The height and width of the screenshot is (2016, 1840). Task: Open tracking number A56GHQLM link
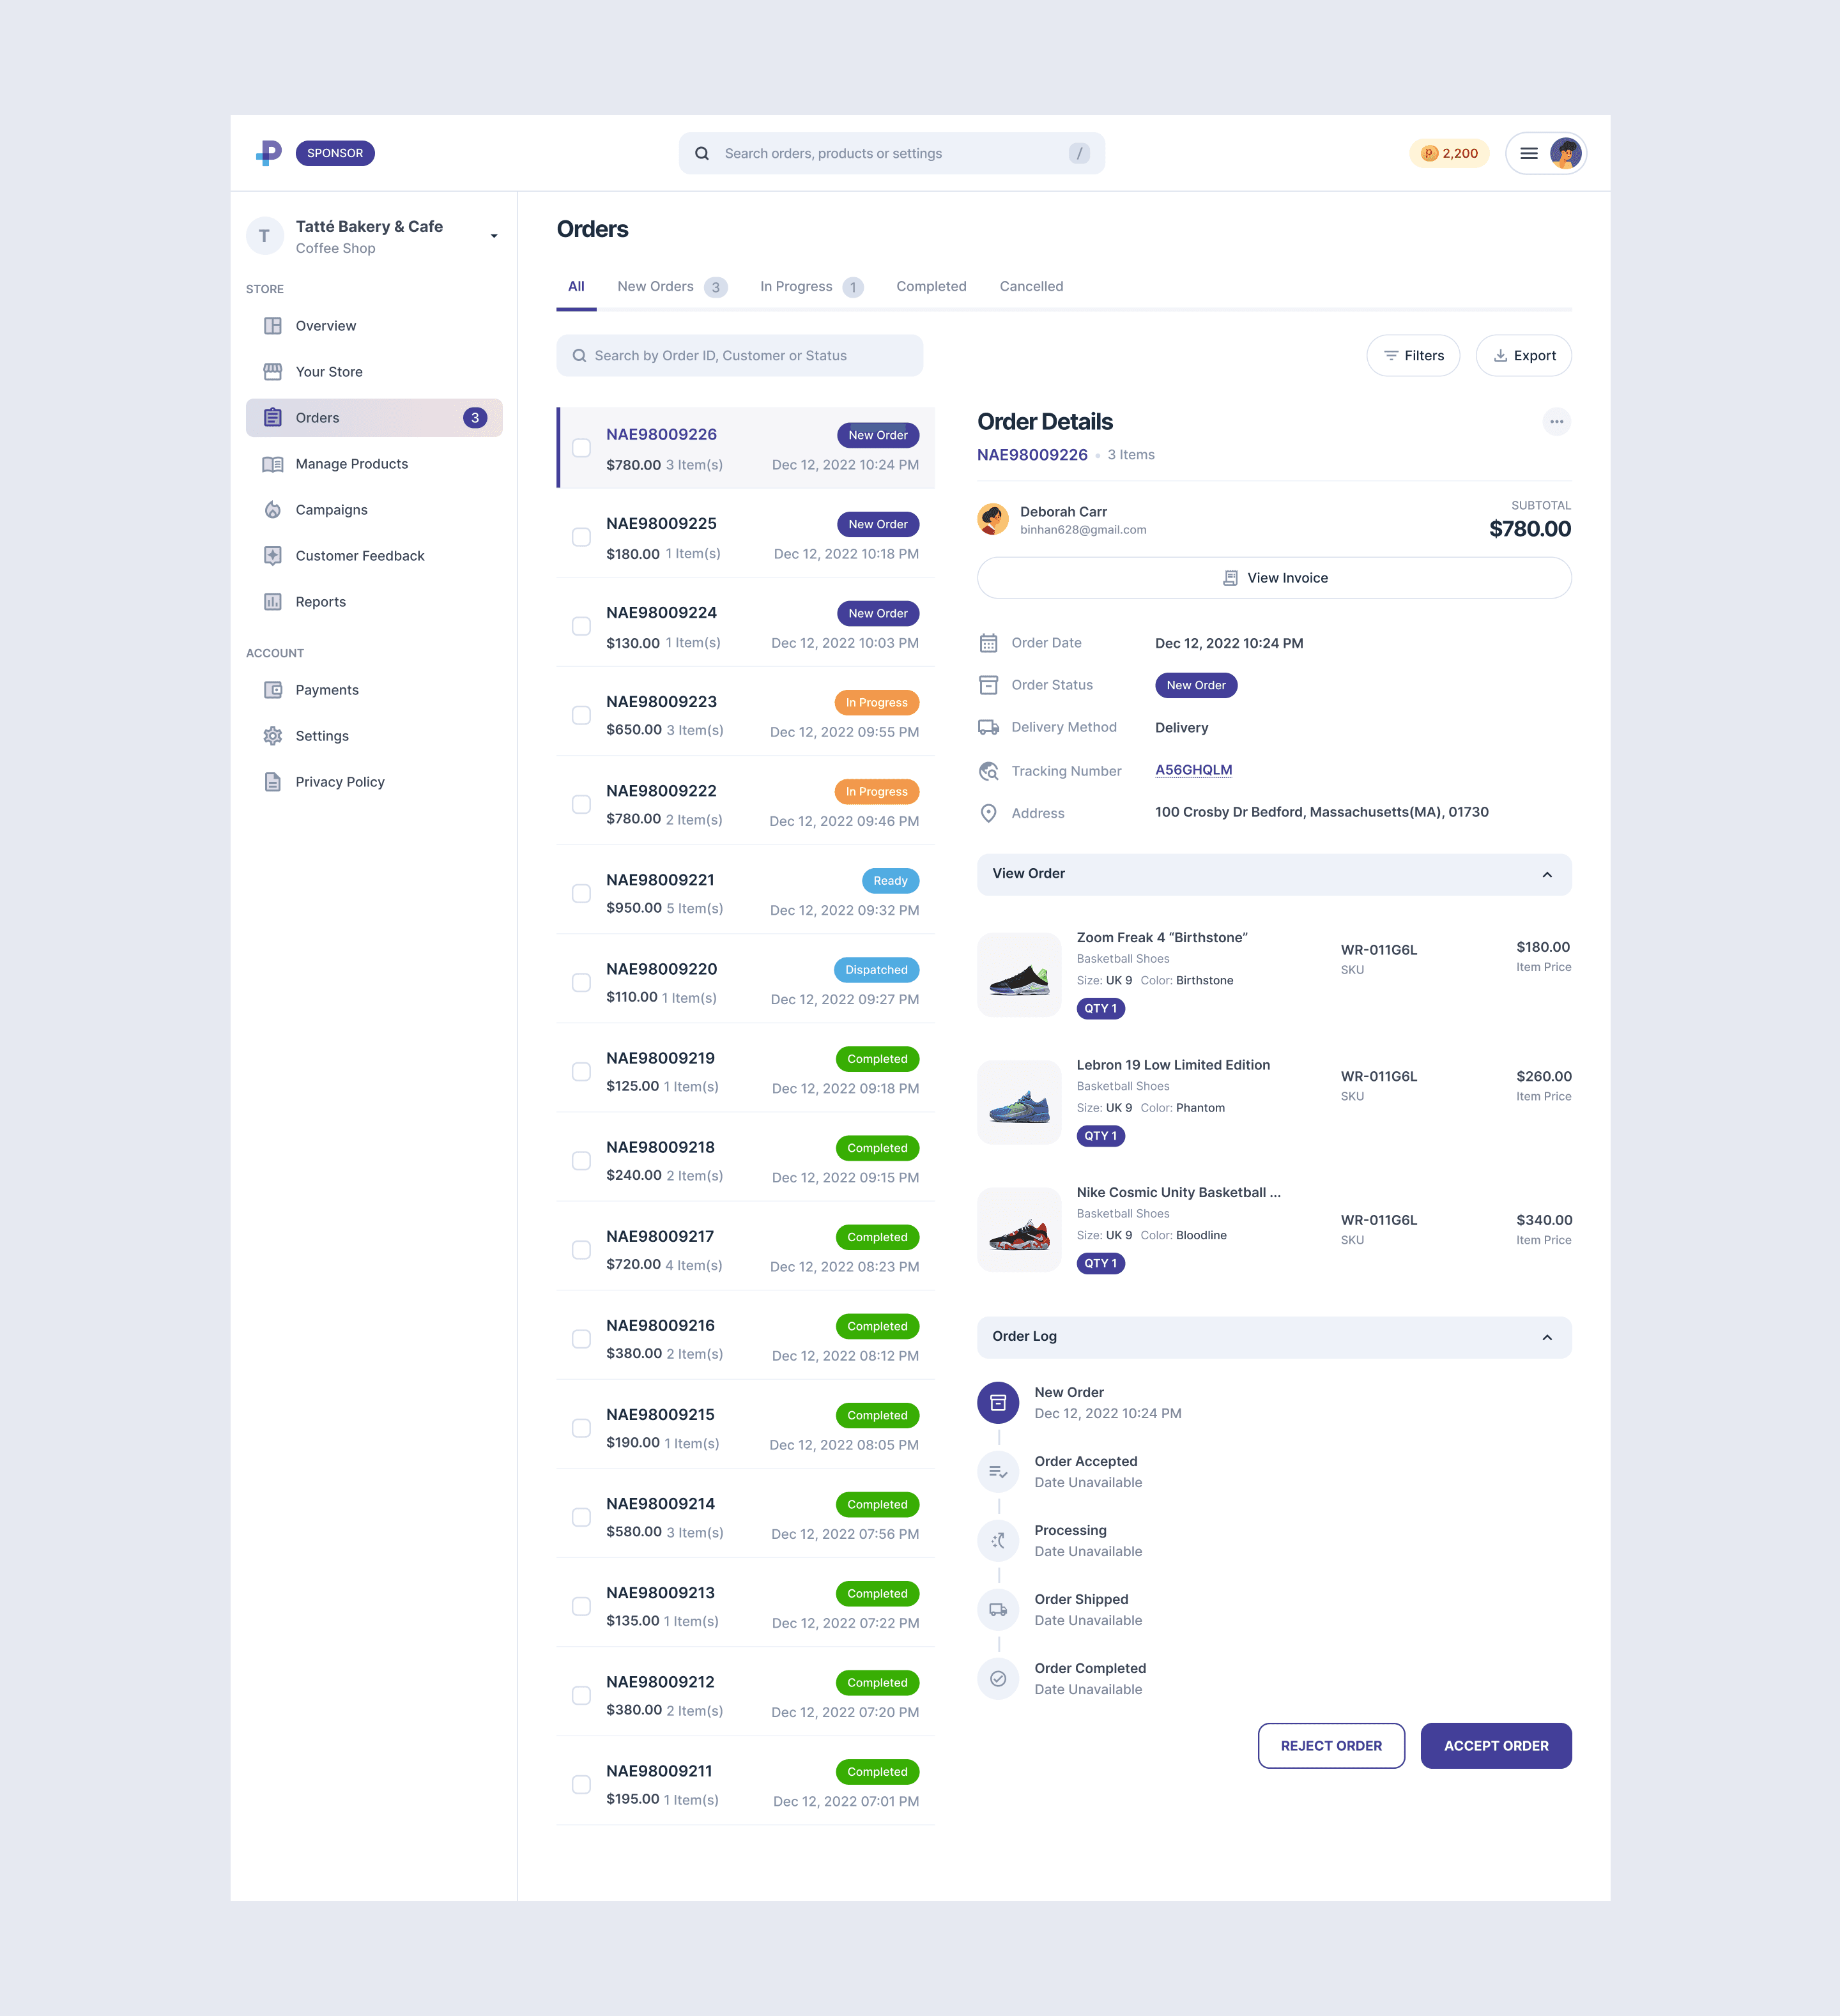click(1193, 770)
